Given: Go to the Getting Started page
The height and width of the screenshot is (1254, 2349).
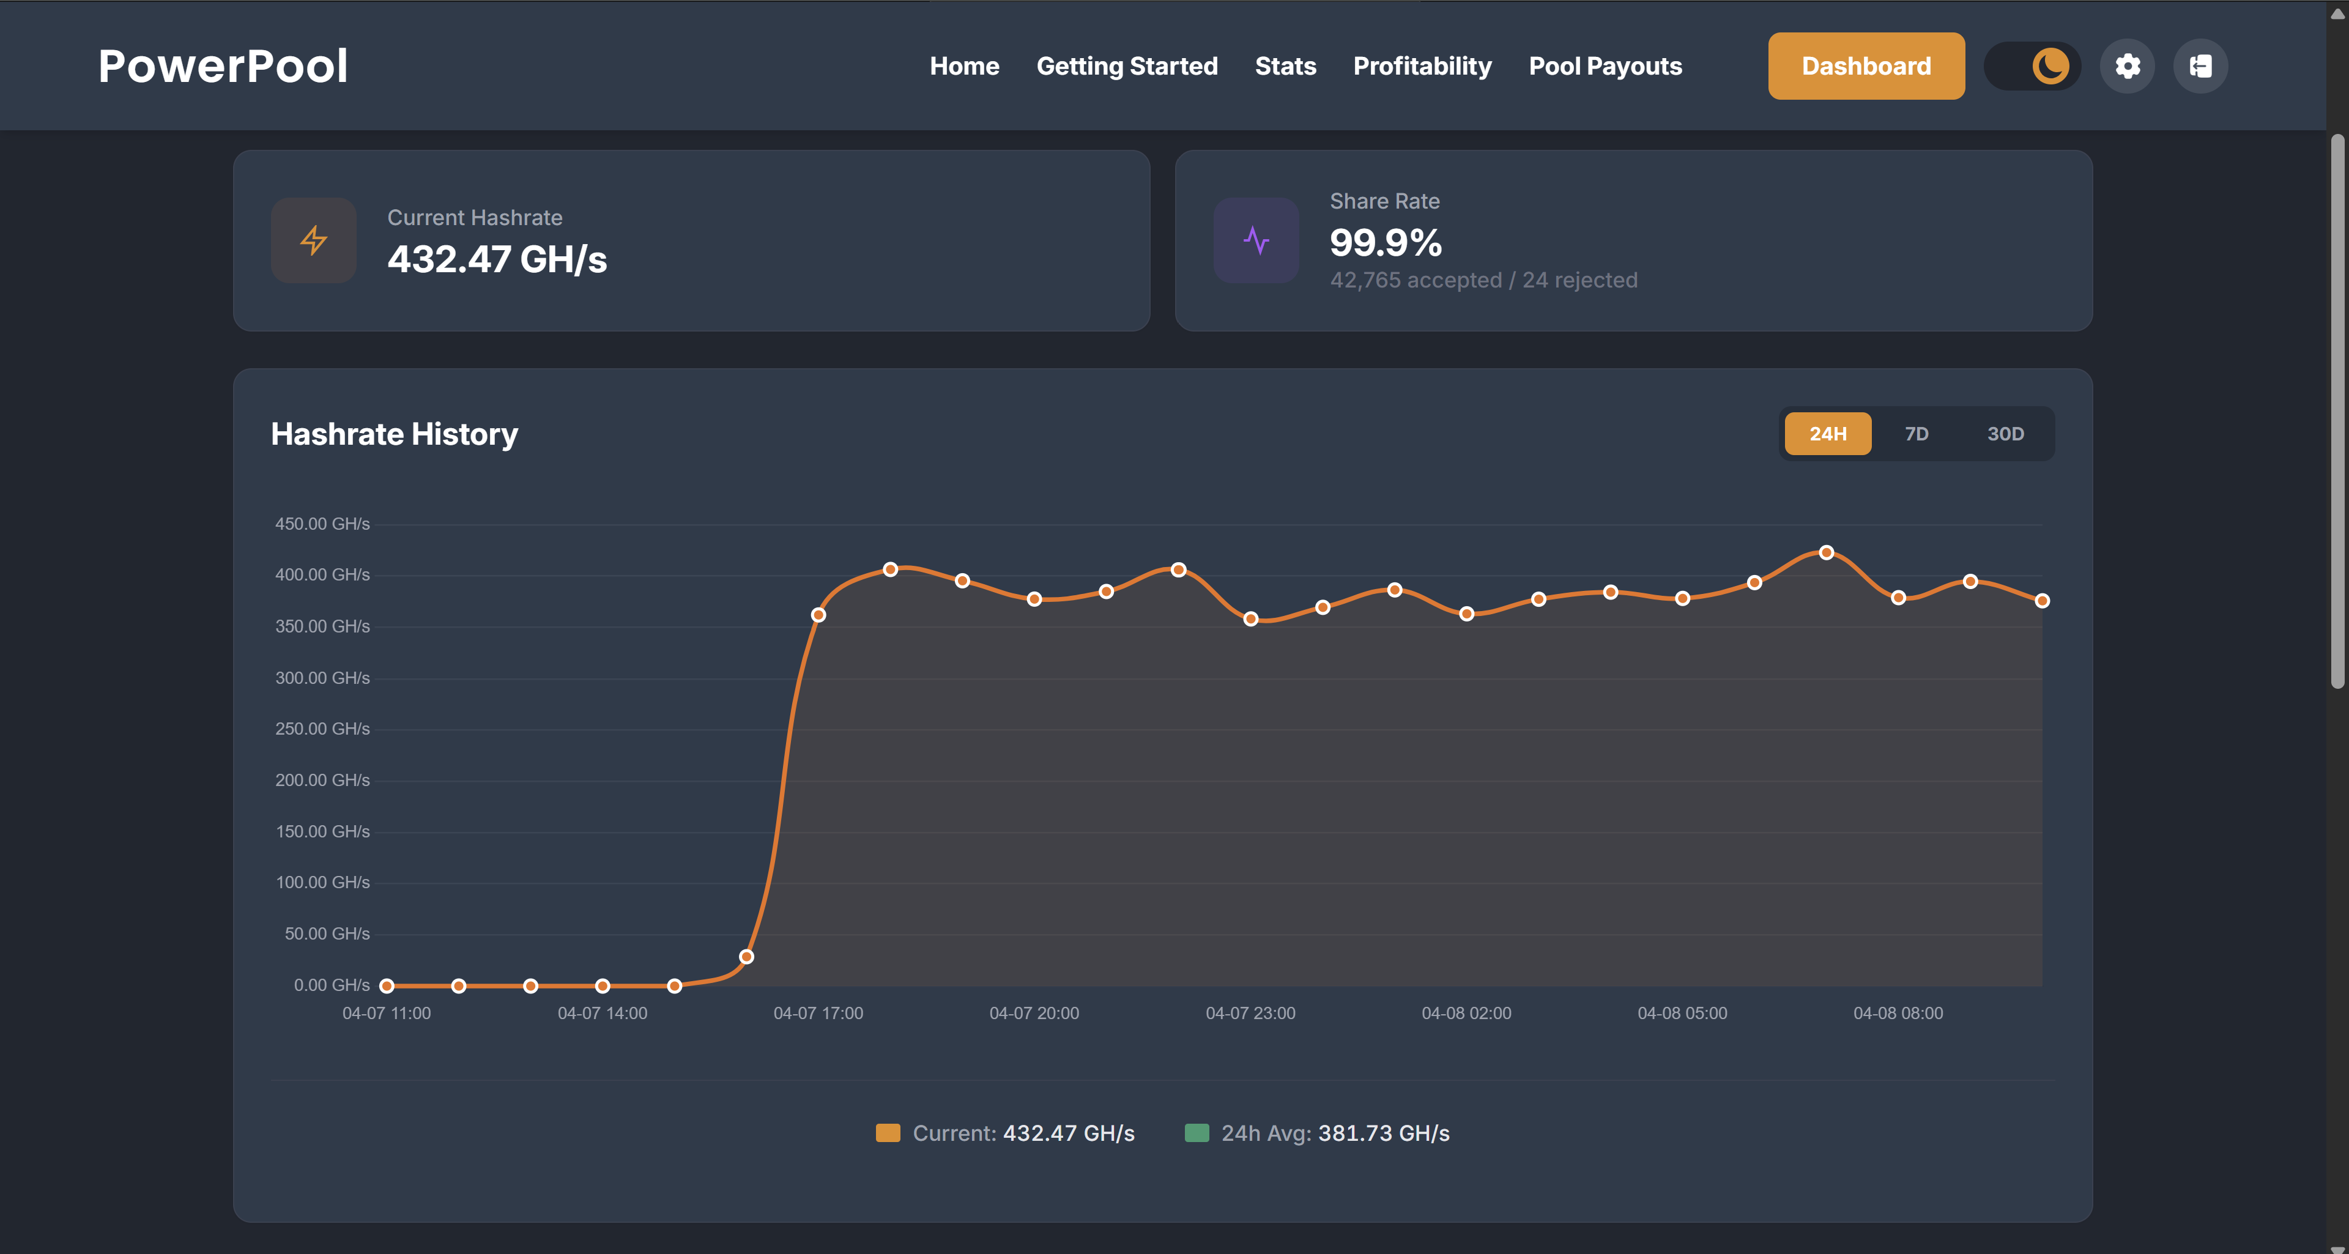Looking at the screenshot, I should (x=1126, y=65).
